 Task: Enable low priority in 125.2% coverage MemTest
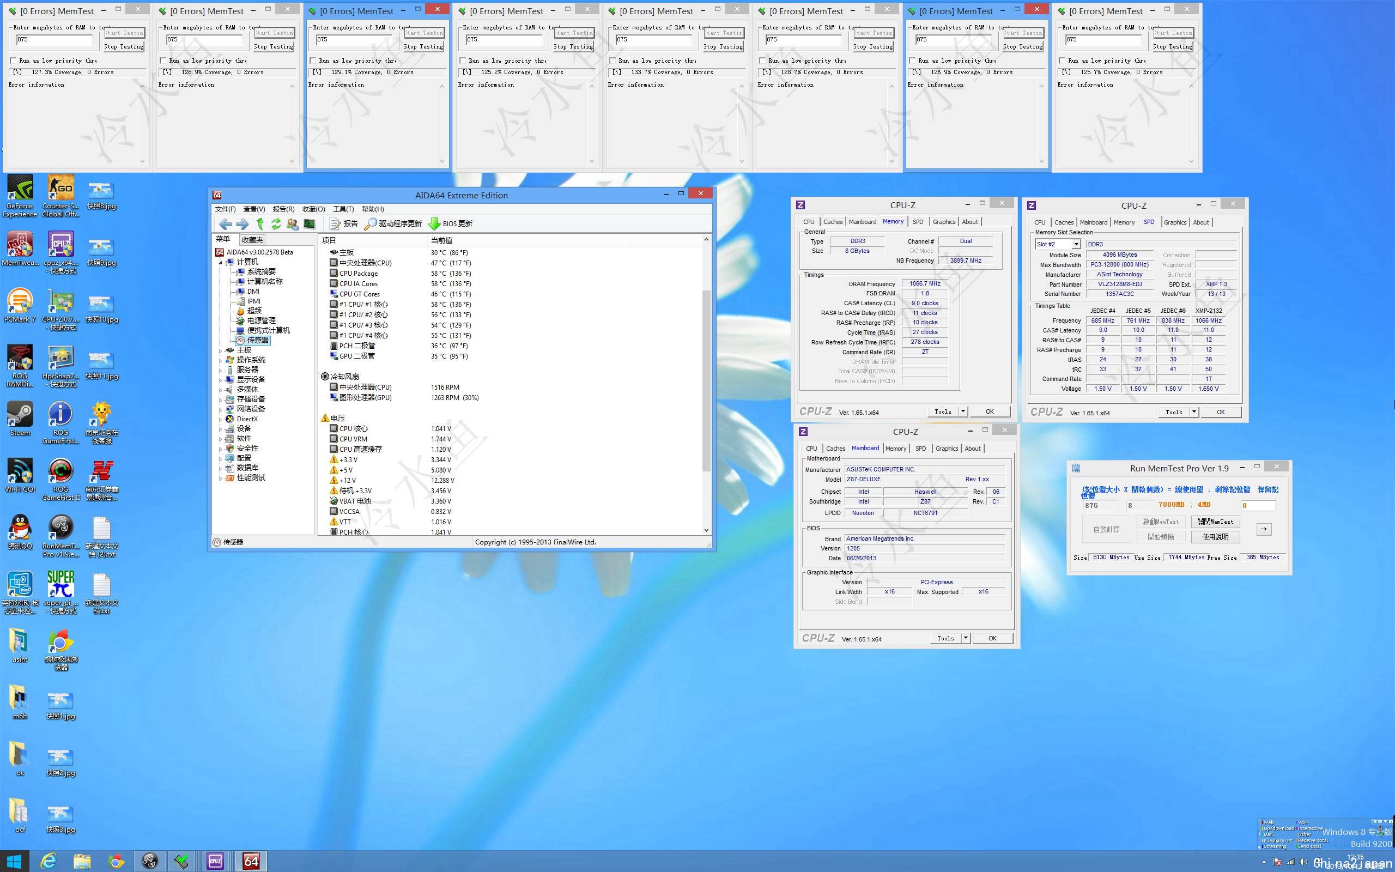[x=463, y=60]
